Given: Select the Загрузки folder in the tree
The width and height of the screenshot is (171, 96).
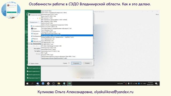Looking at the screenshot, I should pyautogui.click(x=35, y=34).
